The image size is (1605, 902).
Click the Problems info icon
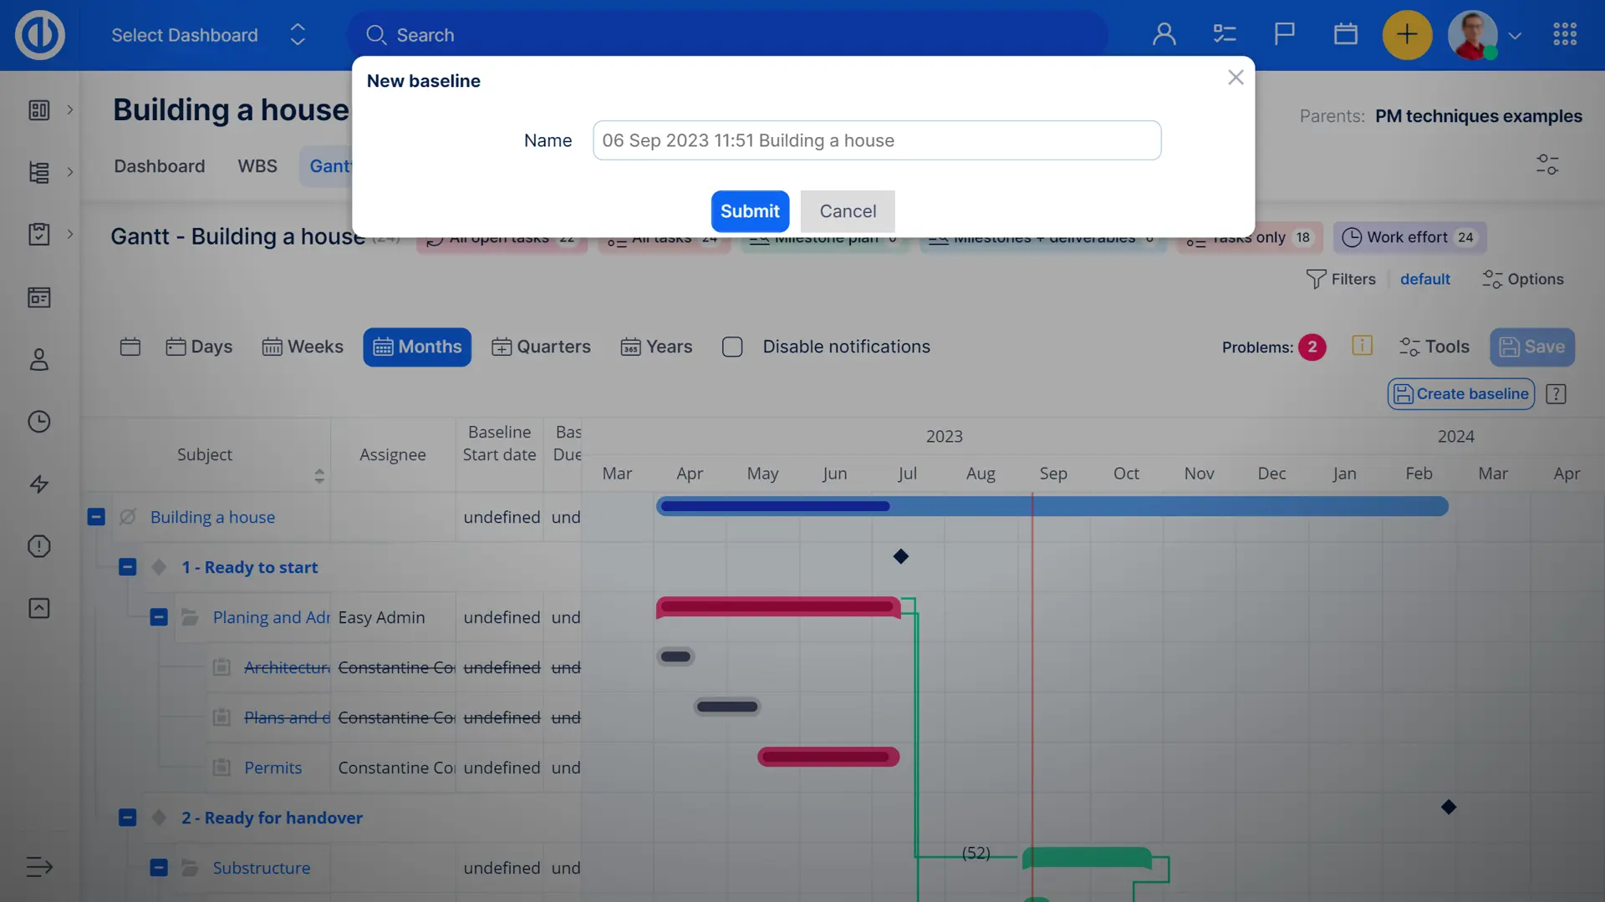1362,346
